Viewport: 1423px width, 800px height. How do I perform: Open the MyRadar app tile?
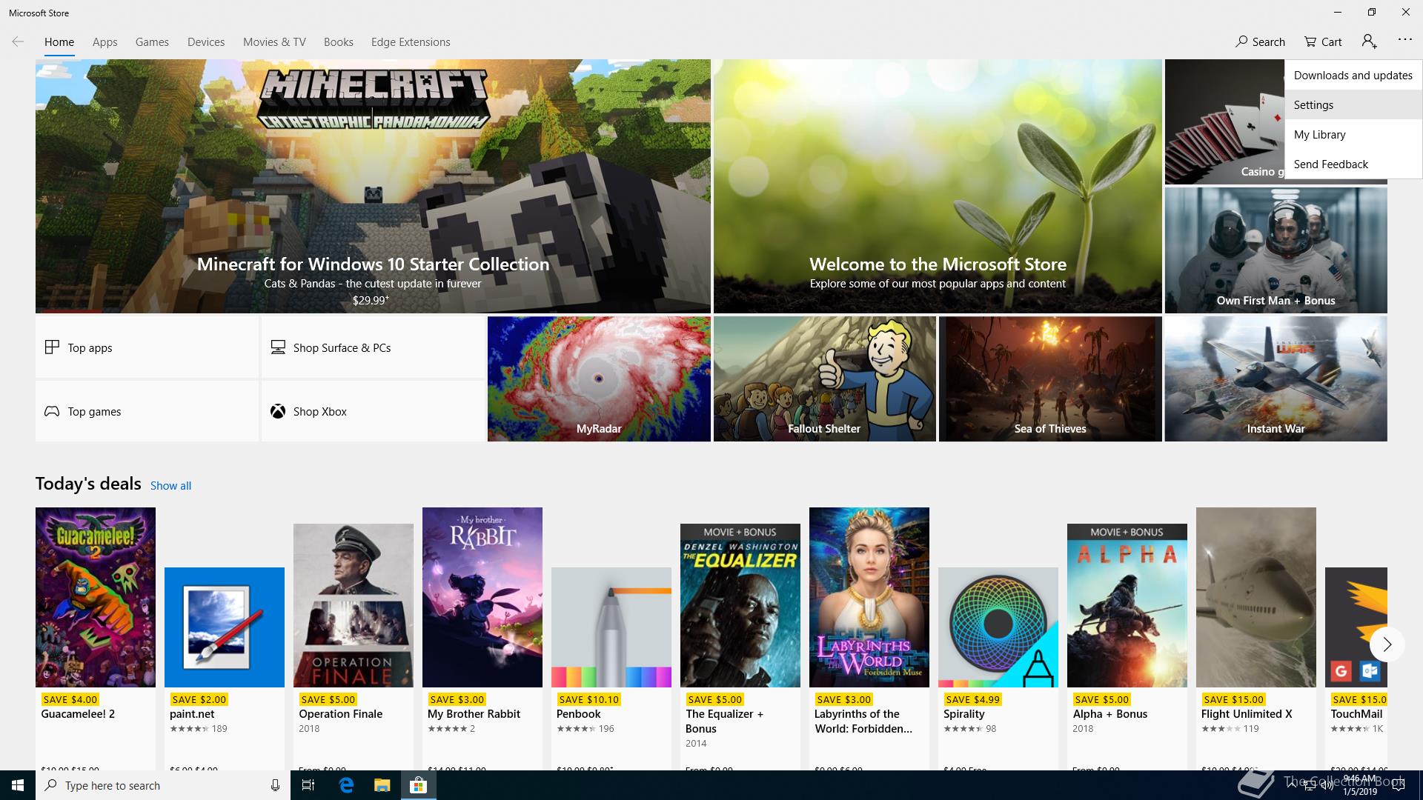[599, 379]
